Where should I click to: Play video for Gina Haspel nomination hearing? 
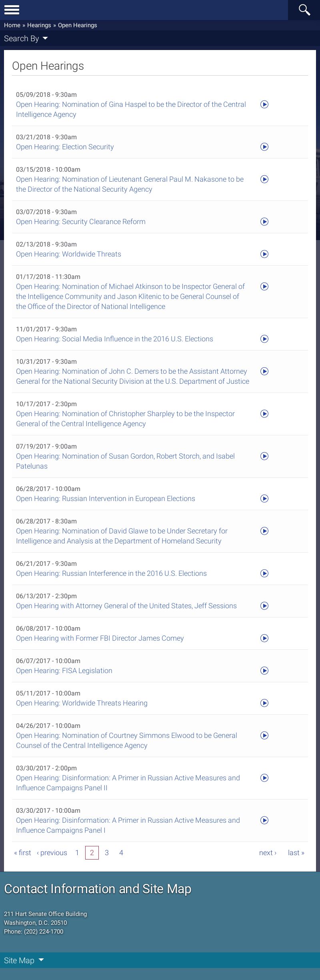pos(264,104)
